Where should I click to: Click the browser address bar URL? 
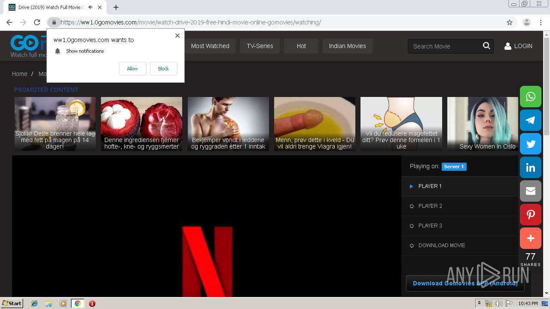pos(191,22)
